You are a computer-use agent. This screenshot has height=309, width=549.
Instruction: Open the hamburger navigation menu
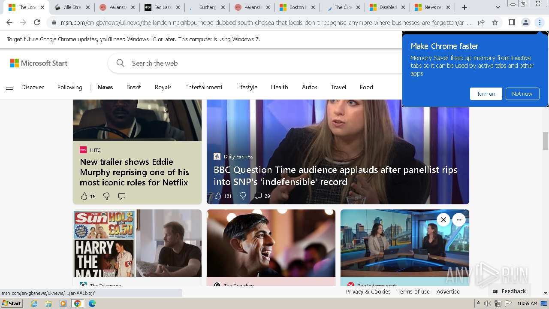9,88
